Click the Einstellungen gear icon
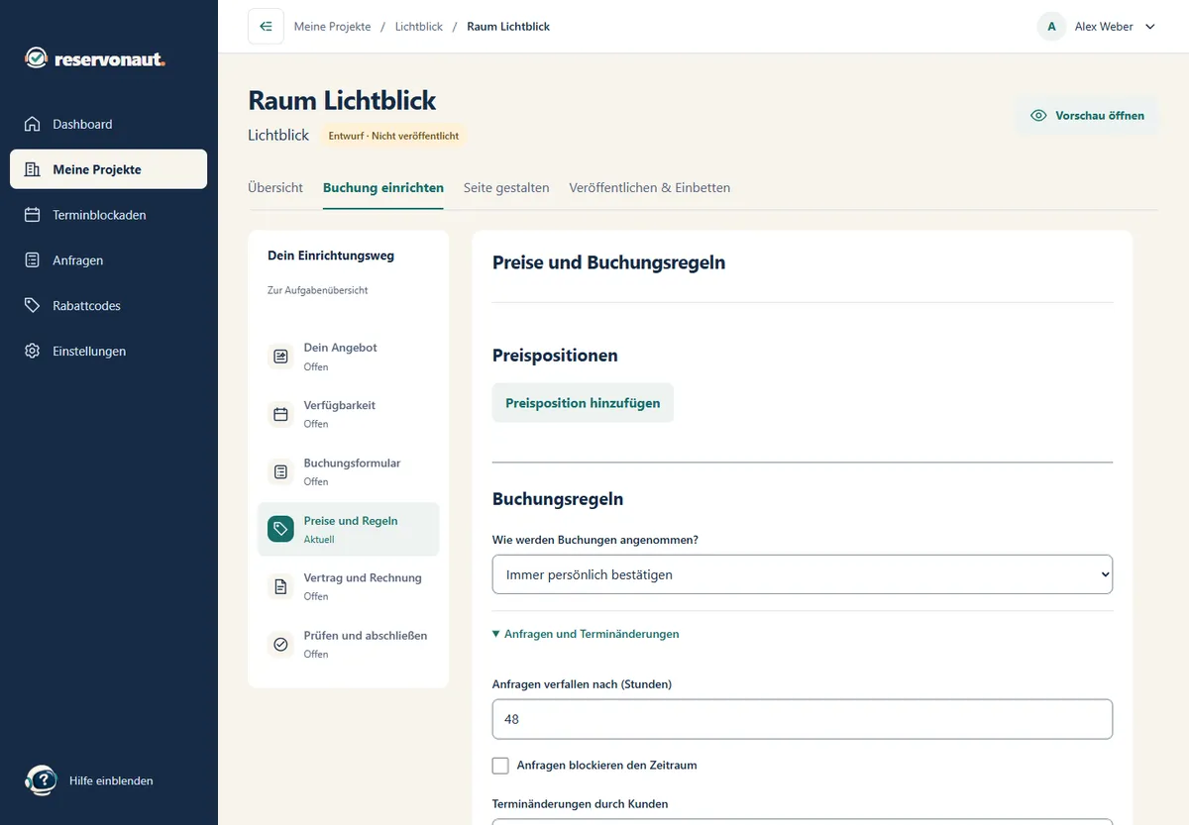This screenshot has width=1189, height=825. pos(33,351)
